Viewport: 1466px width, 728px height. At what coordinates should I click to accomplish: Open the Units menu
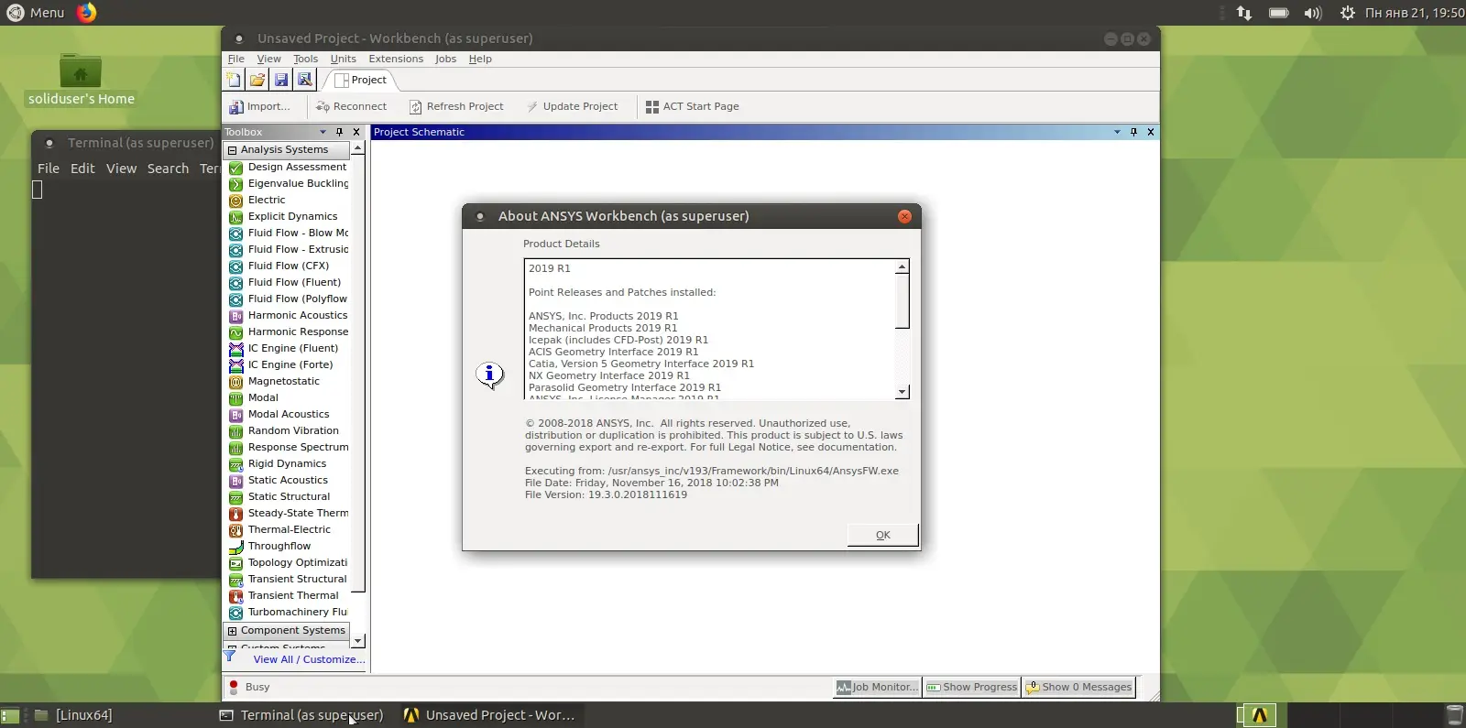343,59
